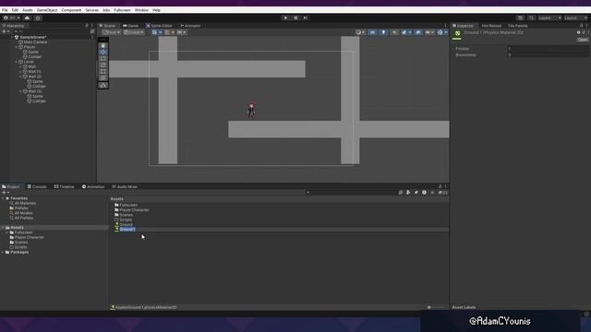Open the Help menu
The height and width of the screenshot is (332, 591).
pyautogui.click(x=156, y=10)
